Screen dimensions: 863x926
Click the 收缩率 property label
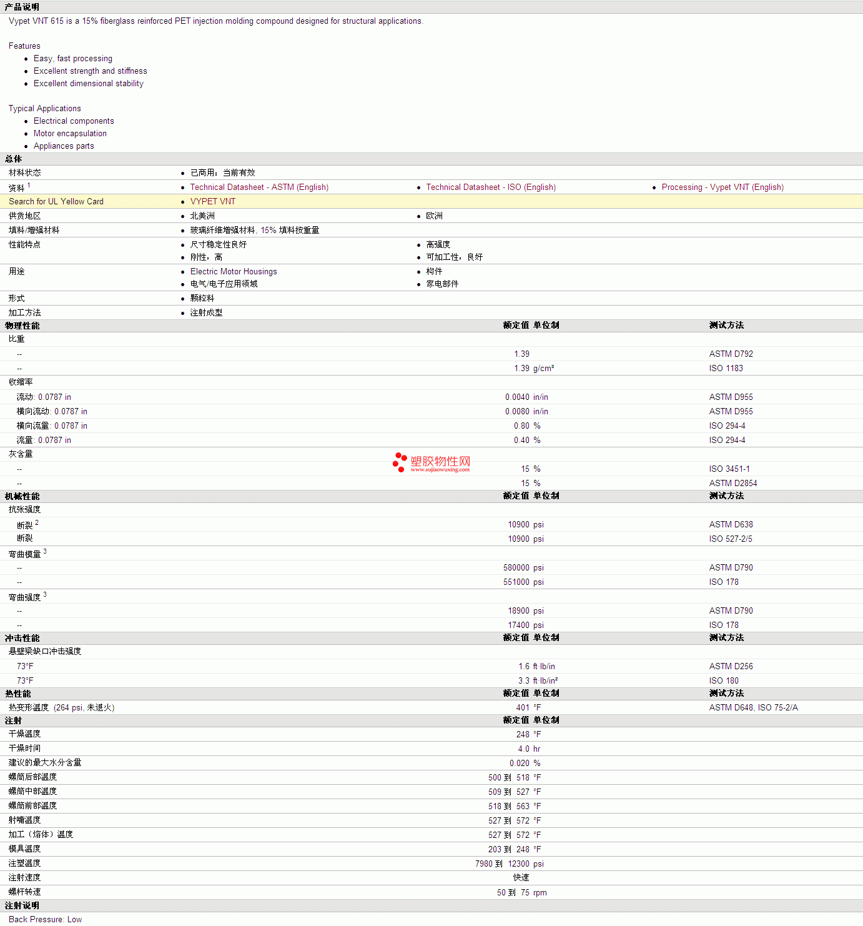point(21,382)
